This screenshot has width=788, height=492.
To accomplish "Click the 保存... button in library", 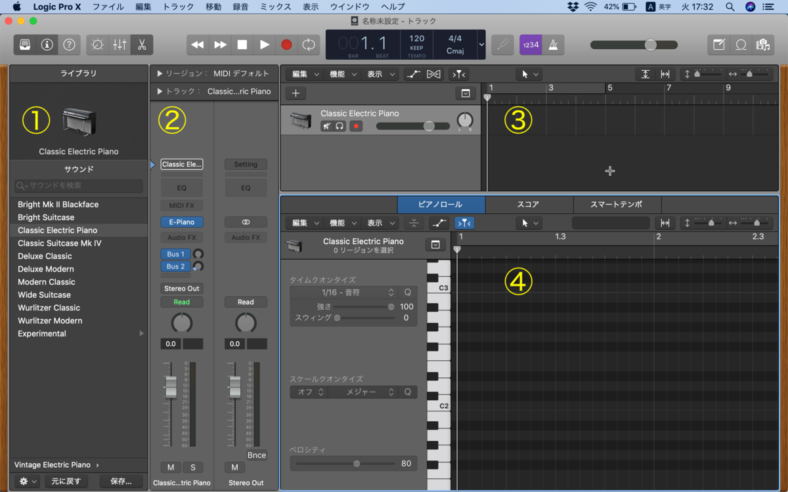I will click(121, 481).
